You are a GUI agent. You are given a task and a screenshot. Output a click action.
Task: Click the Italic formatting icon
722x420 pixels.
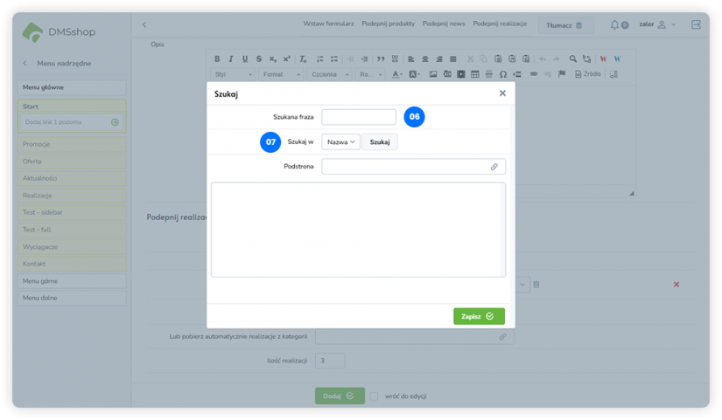231,59
